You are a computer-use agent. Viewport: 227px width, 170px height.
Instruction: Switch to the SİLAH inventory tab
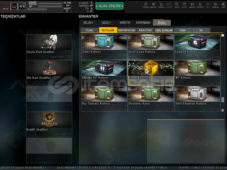pyautogui.click(x=88, y=23)
